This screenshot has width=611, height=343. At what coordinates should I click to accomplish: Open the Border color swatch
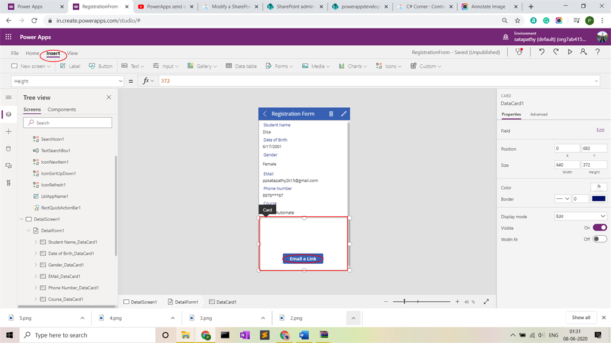click(599, 199)
